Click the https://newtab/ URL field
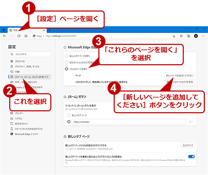208x175 pixels. (x=129, y=122)
